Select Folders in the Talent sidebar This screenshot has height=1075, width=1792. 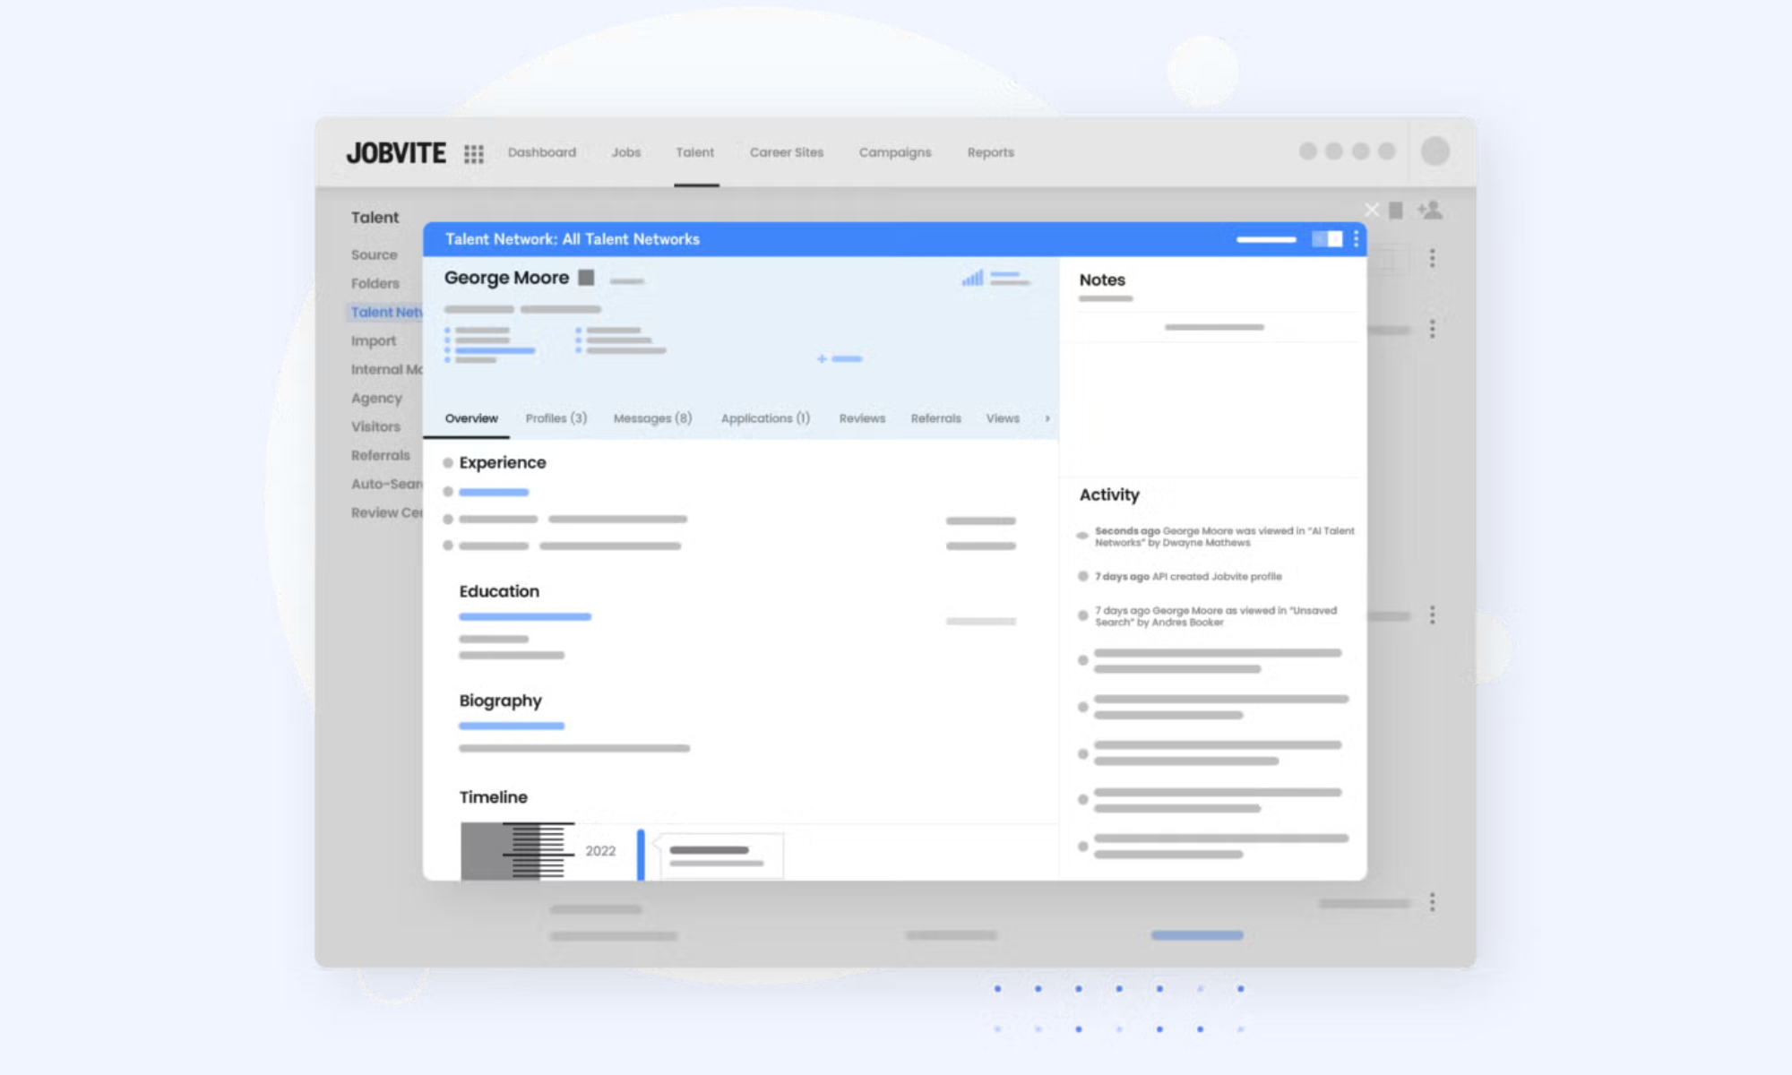point(375,283)
